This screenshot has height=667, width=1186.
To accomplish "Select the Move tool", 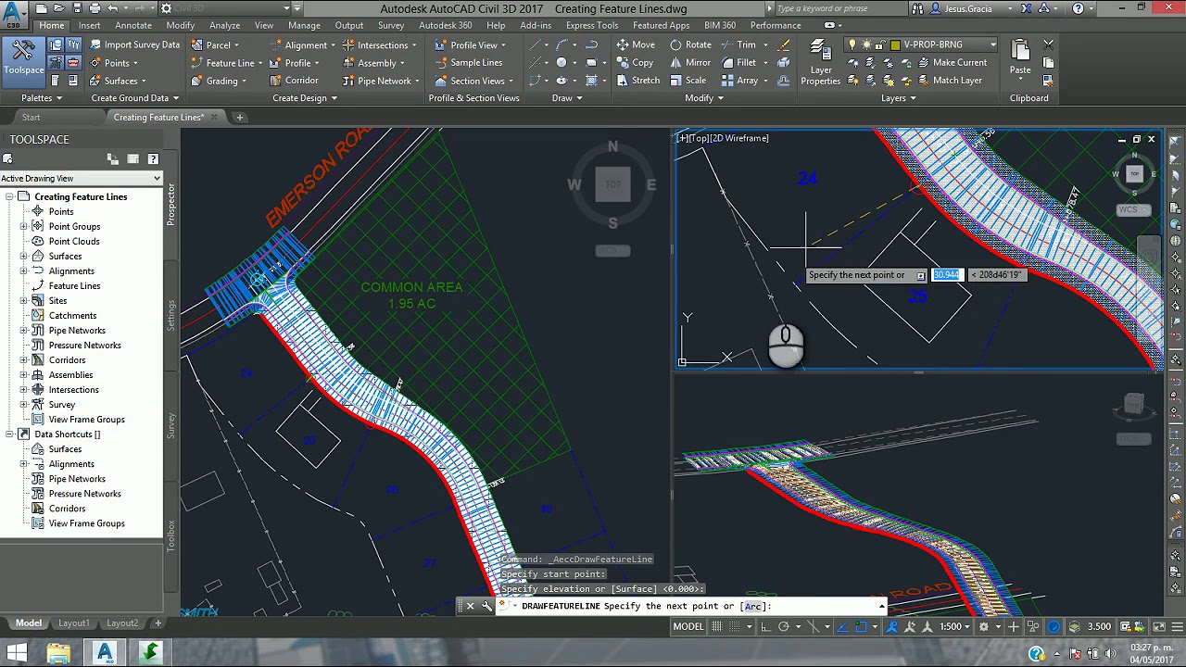I will tap(636, 44).
